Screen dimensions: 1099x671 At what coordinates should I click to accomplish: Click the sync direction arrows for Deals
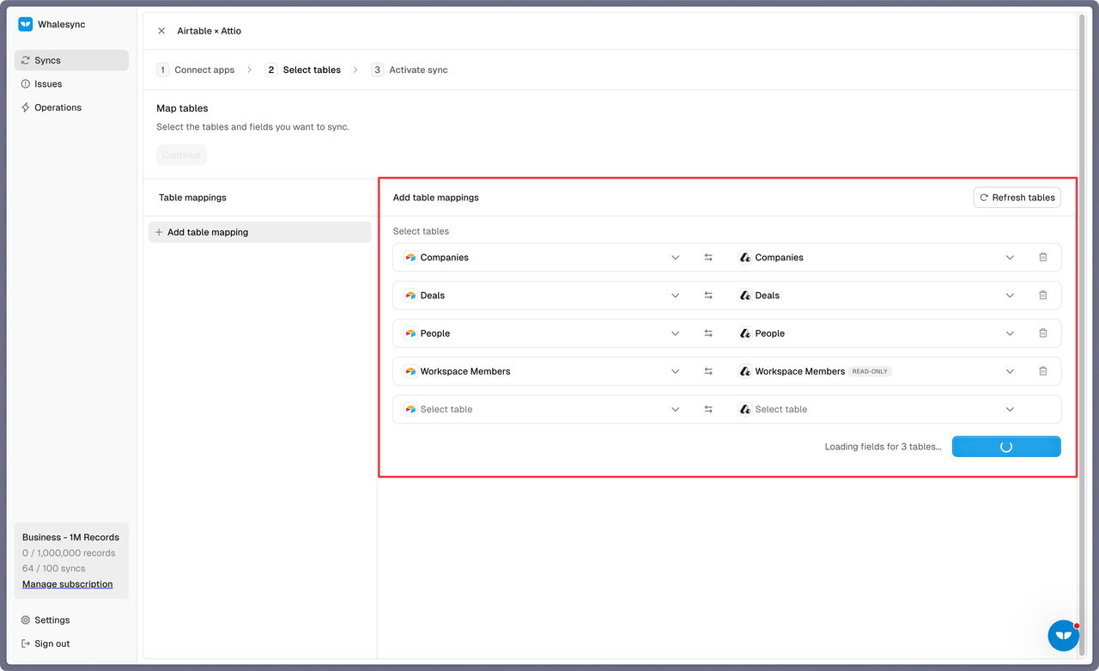point(708,296)
